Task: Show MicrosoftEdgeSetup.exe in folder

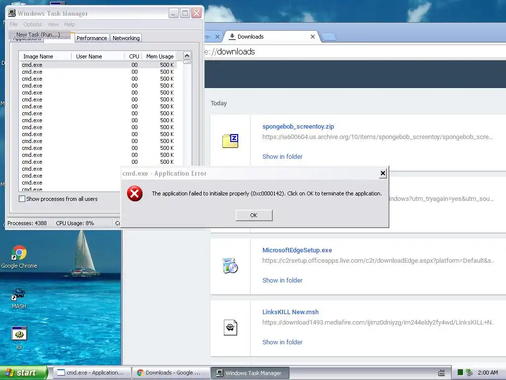Action: (282, 280)
